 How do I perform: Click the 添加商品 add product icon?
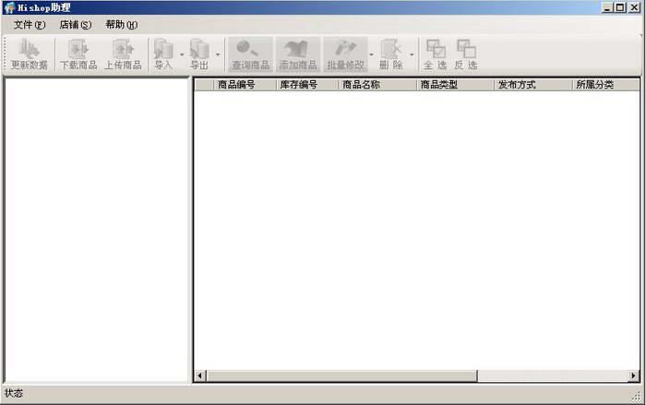click(x=298, y=54)
